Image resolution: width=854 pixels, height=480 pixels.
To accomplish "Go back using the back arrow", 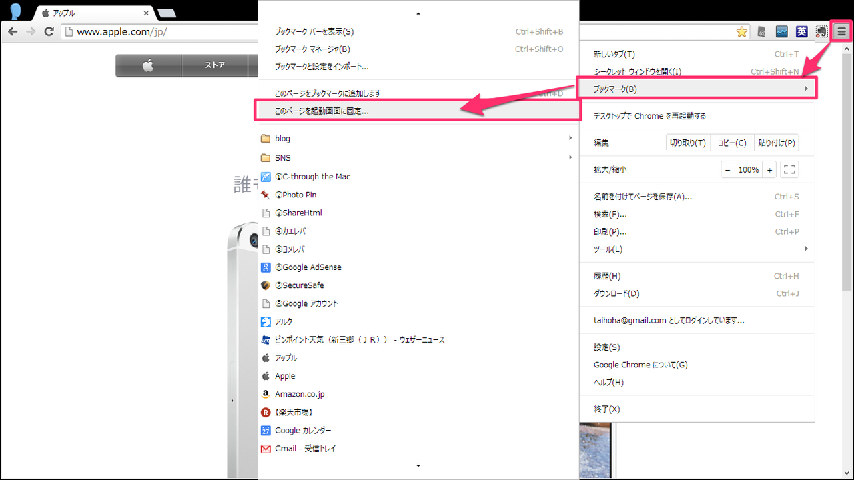I will [x=13, y=31].
